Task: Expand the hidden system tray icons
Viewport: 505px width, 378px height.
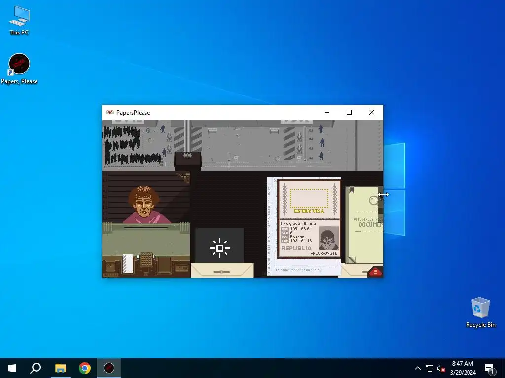Action: (417, 368)
